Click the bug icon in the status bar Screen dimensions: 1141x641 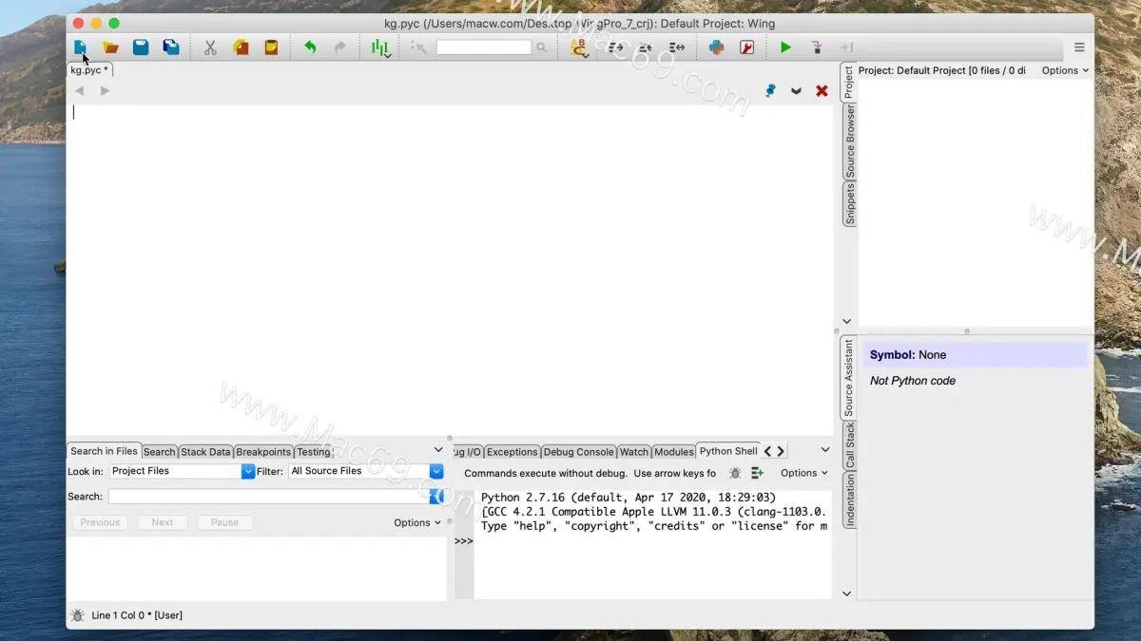click(78, 615)
